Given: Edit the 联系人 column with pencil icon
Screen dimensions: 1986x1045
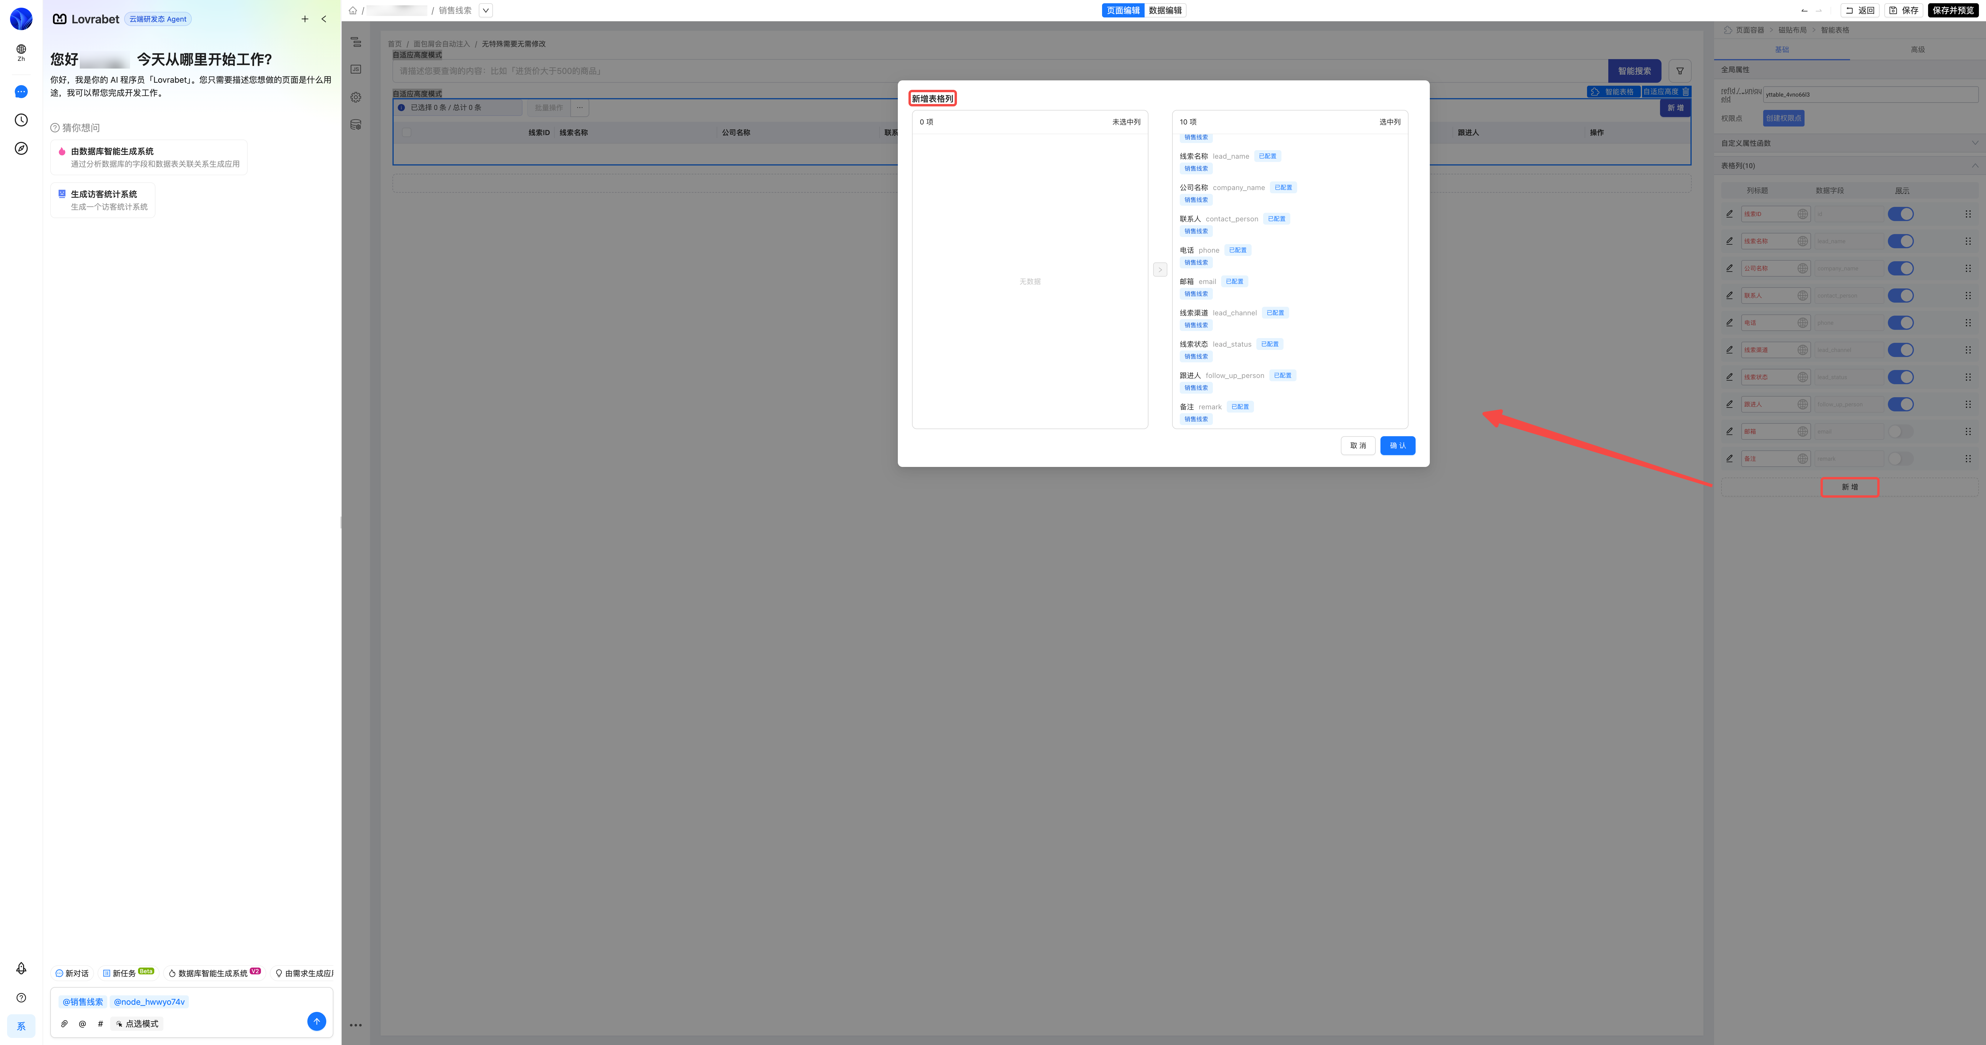Looking at the screenshot, I should click(1729, 295).
